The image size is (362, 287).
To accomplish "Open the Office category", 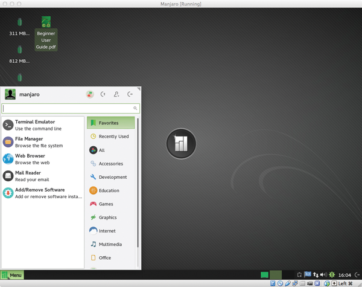I will pos(111,257).
